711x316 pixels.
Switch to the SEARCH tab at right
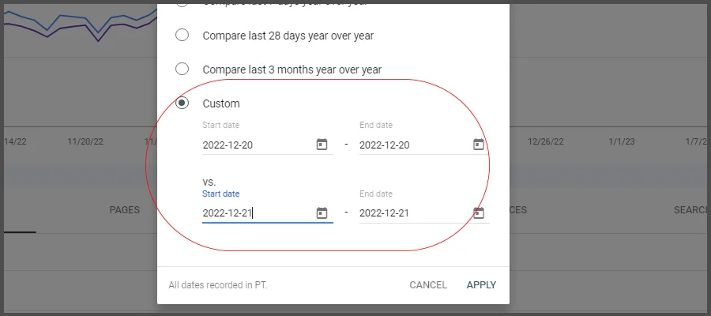click(690, 210)
